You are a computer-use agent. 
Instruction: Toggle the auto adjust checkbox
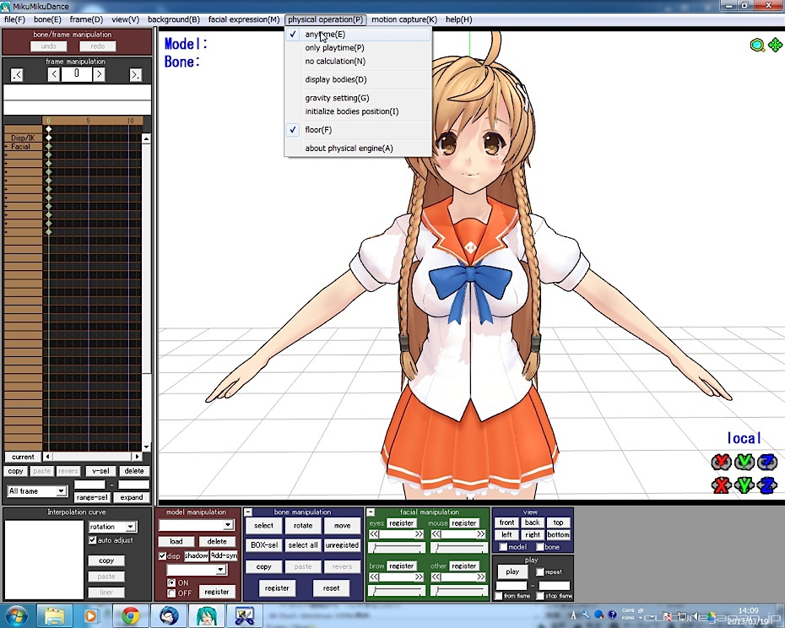(93, 540)
